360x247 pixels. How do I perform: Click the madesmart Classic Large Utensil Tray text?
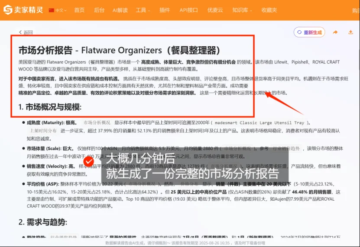(259, 123)
